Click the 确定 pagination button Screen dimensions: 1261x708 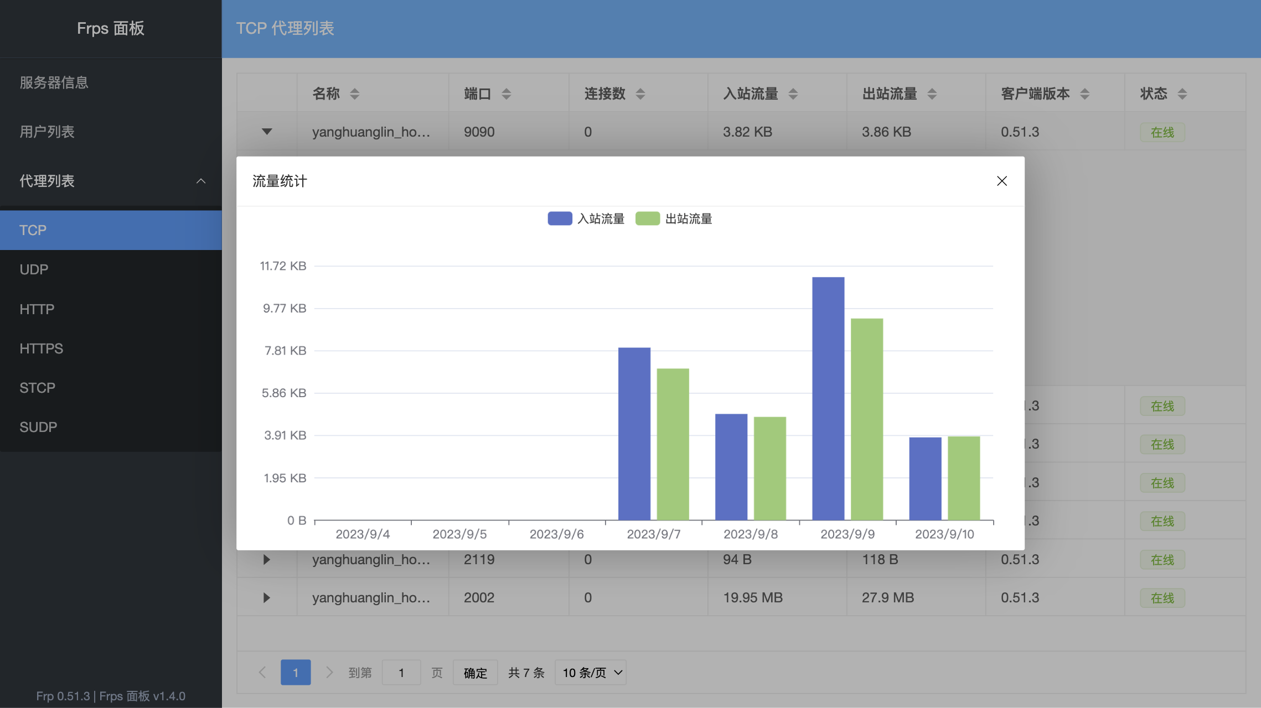(475, 673)
